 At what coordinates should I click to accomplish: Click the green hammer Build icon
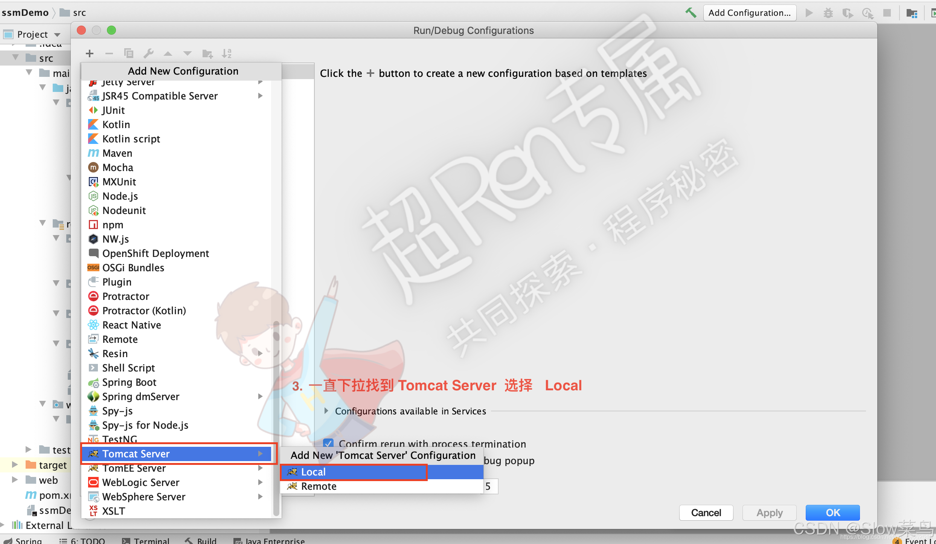click(x=691, y=12)
